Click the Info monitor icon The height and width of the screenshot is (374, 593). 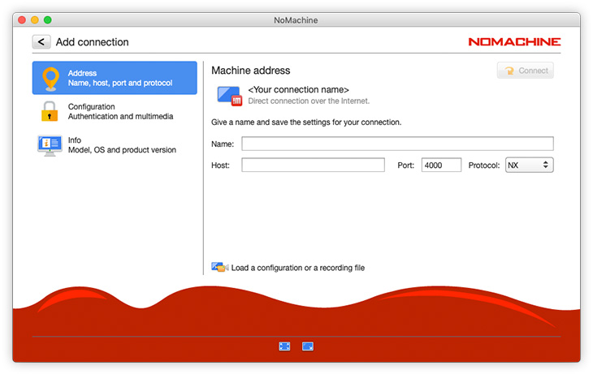[50, 145]
